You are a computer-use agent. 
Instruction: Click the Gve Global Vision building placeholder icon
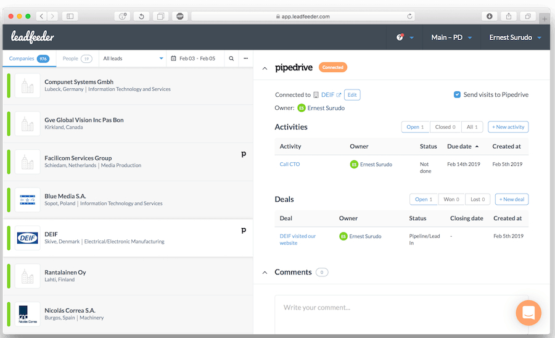pyautogui.click(x=27, y=123)
